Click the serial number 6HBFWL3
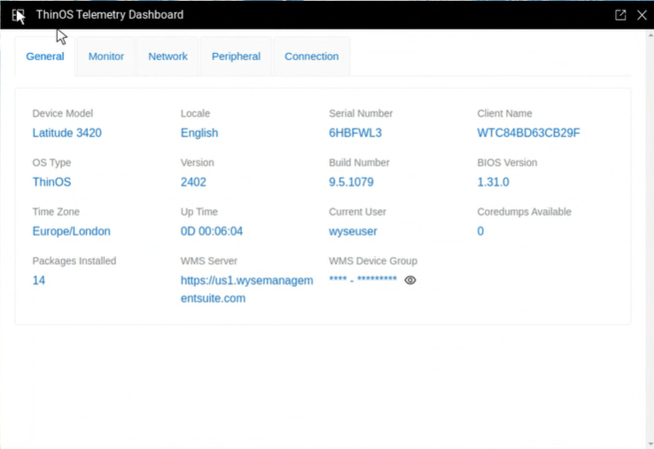Image resolution: width=654 pixels, height=449 pixels. tap(355, 133)
